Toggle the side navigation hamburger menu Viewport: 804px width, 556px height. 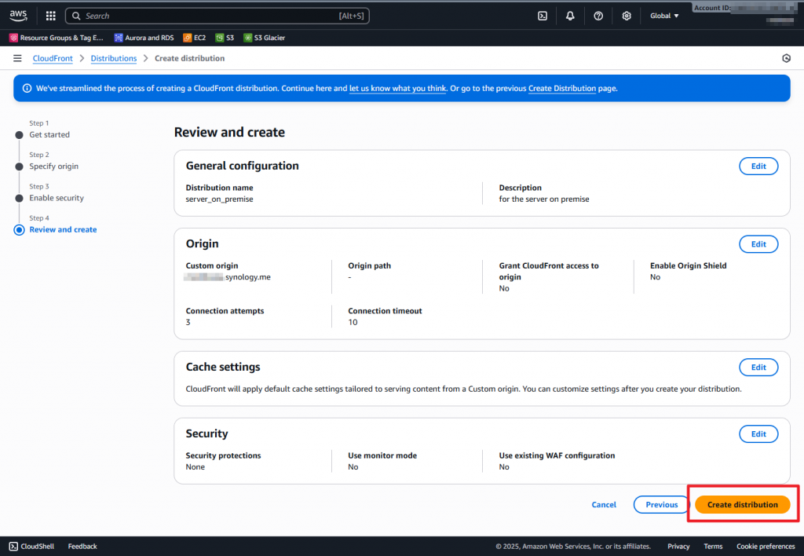(x=17, y=58)
